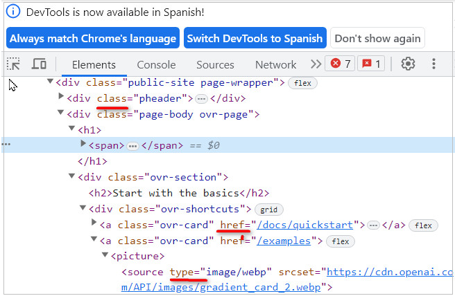This screenshot has height=296, width=455.
Task: Click the issues badge showing 1
Action: pos(371,64)
